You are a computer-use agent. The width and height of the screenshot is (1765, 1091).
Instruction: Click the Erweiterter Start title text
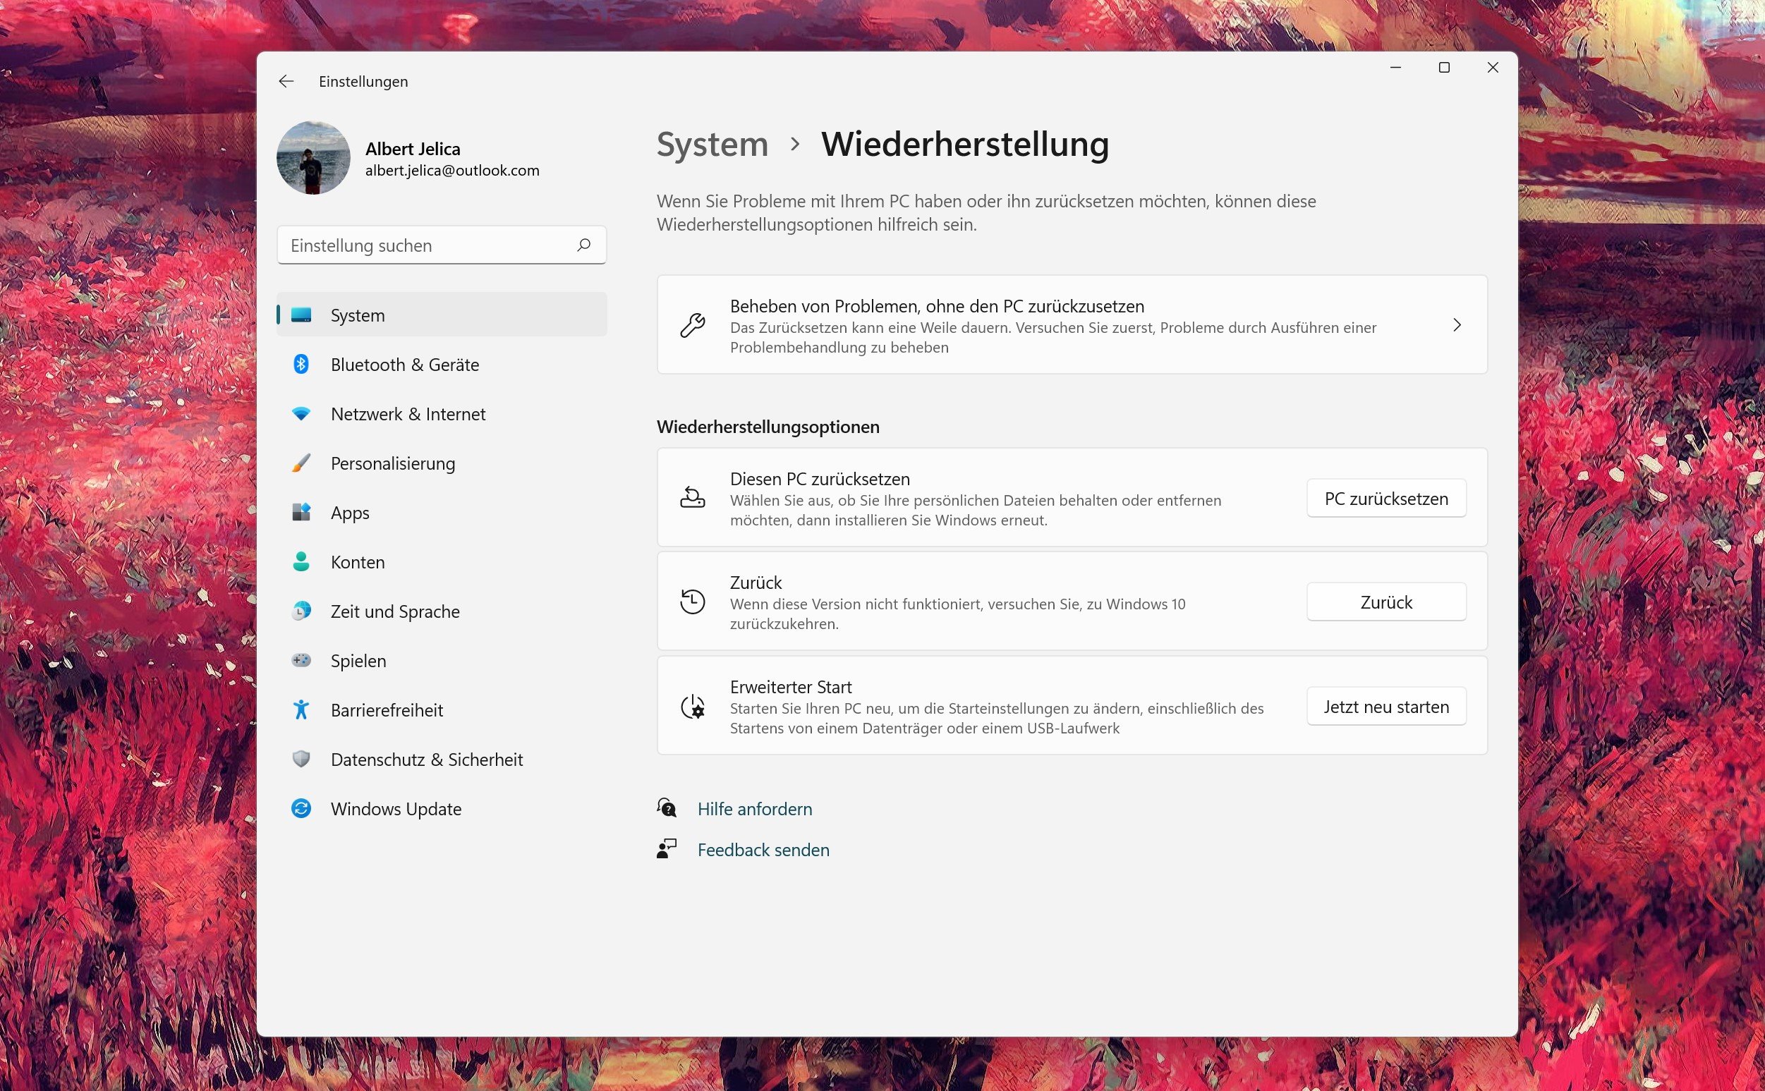[x=791, y=687]
